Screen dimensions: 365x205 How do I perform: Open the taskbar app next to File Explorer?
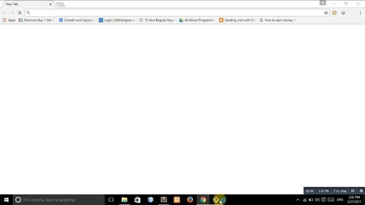137,200
